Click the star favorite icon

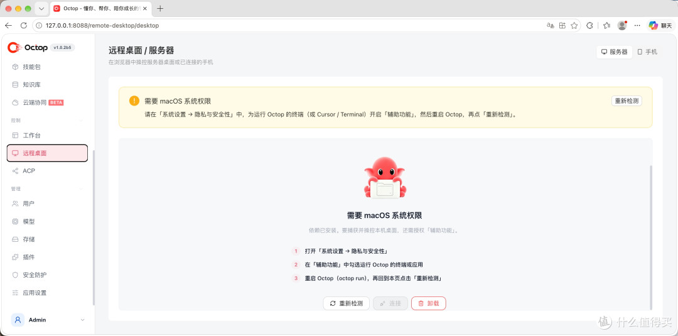point(574,26)
